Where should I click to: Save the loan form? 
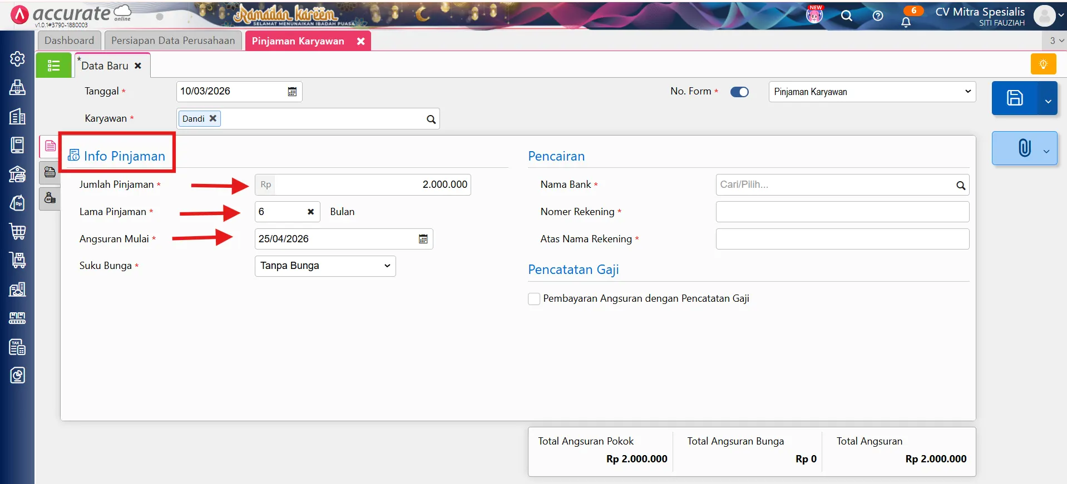click(1015, 98)
